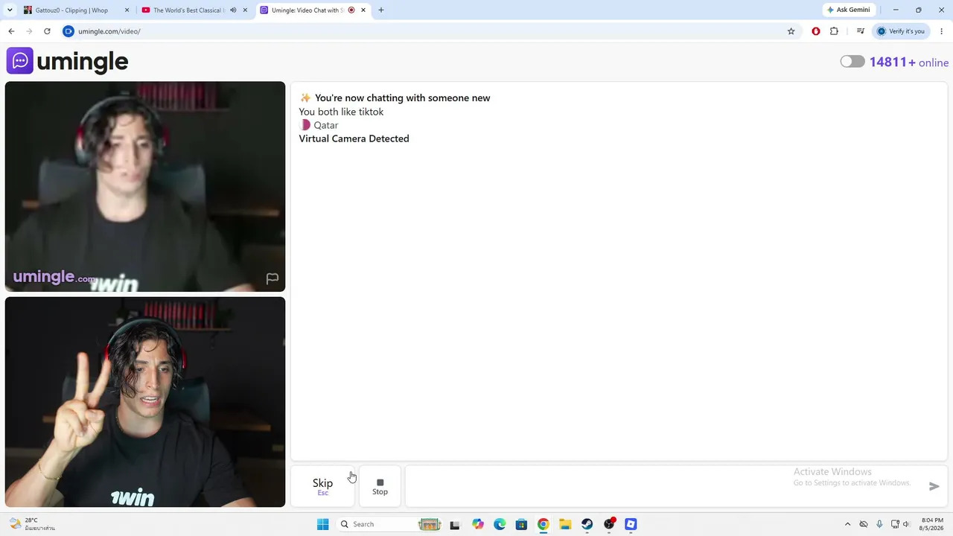Open a new browser tab
Viewport: 953px width, 536px height.
pos(381,10)
